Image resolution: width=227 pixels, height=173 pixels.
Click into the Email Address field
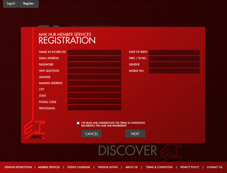(x=94, y=59)
